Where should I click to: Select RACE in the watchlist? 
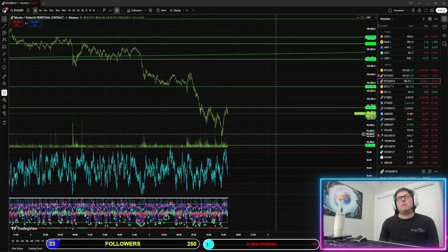[x=409, y=42]
